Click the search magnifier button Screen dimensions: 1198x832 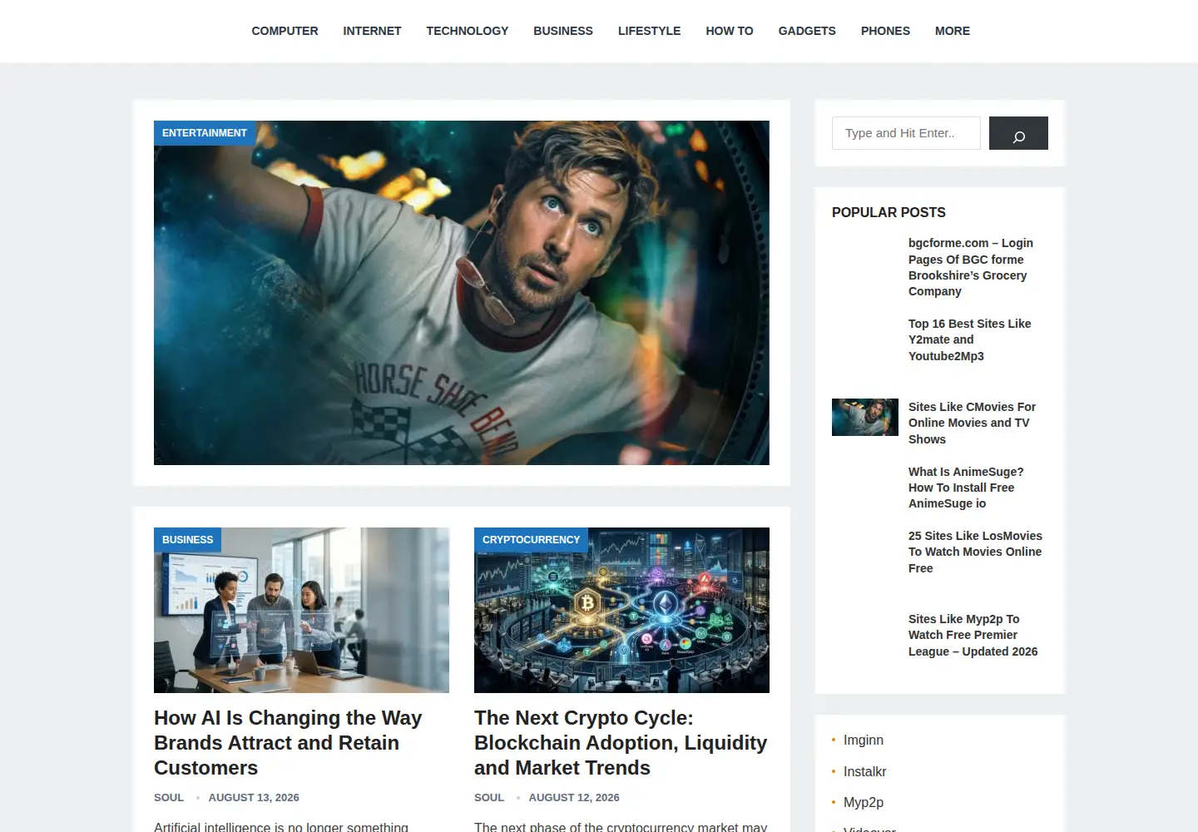pos(1018,133)
